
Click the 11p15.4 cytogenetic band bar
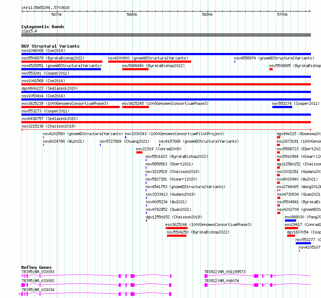[x=166, y=35]
